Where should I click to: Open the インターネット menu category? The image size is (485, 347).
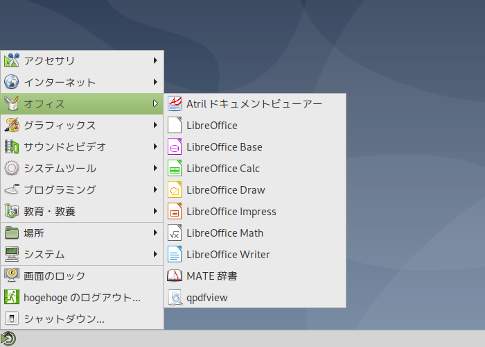click(82, 82)
